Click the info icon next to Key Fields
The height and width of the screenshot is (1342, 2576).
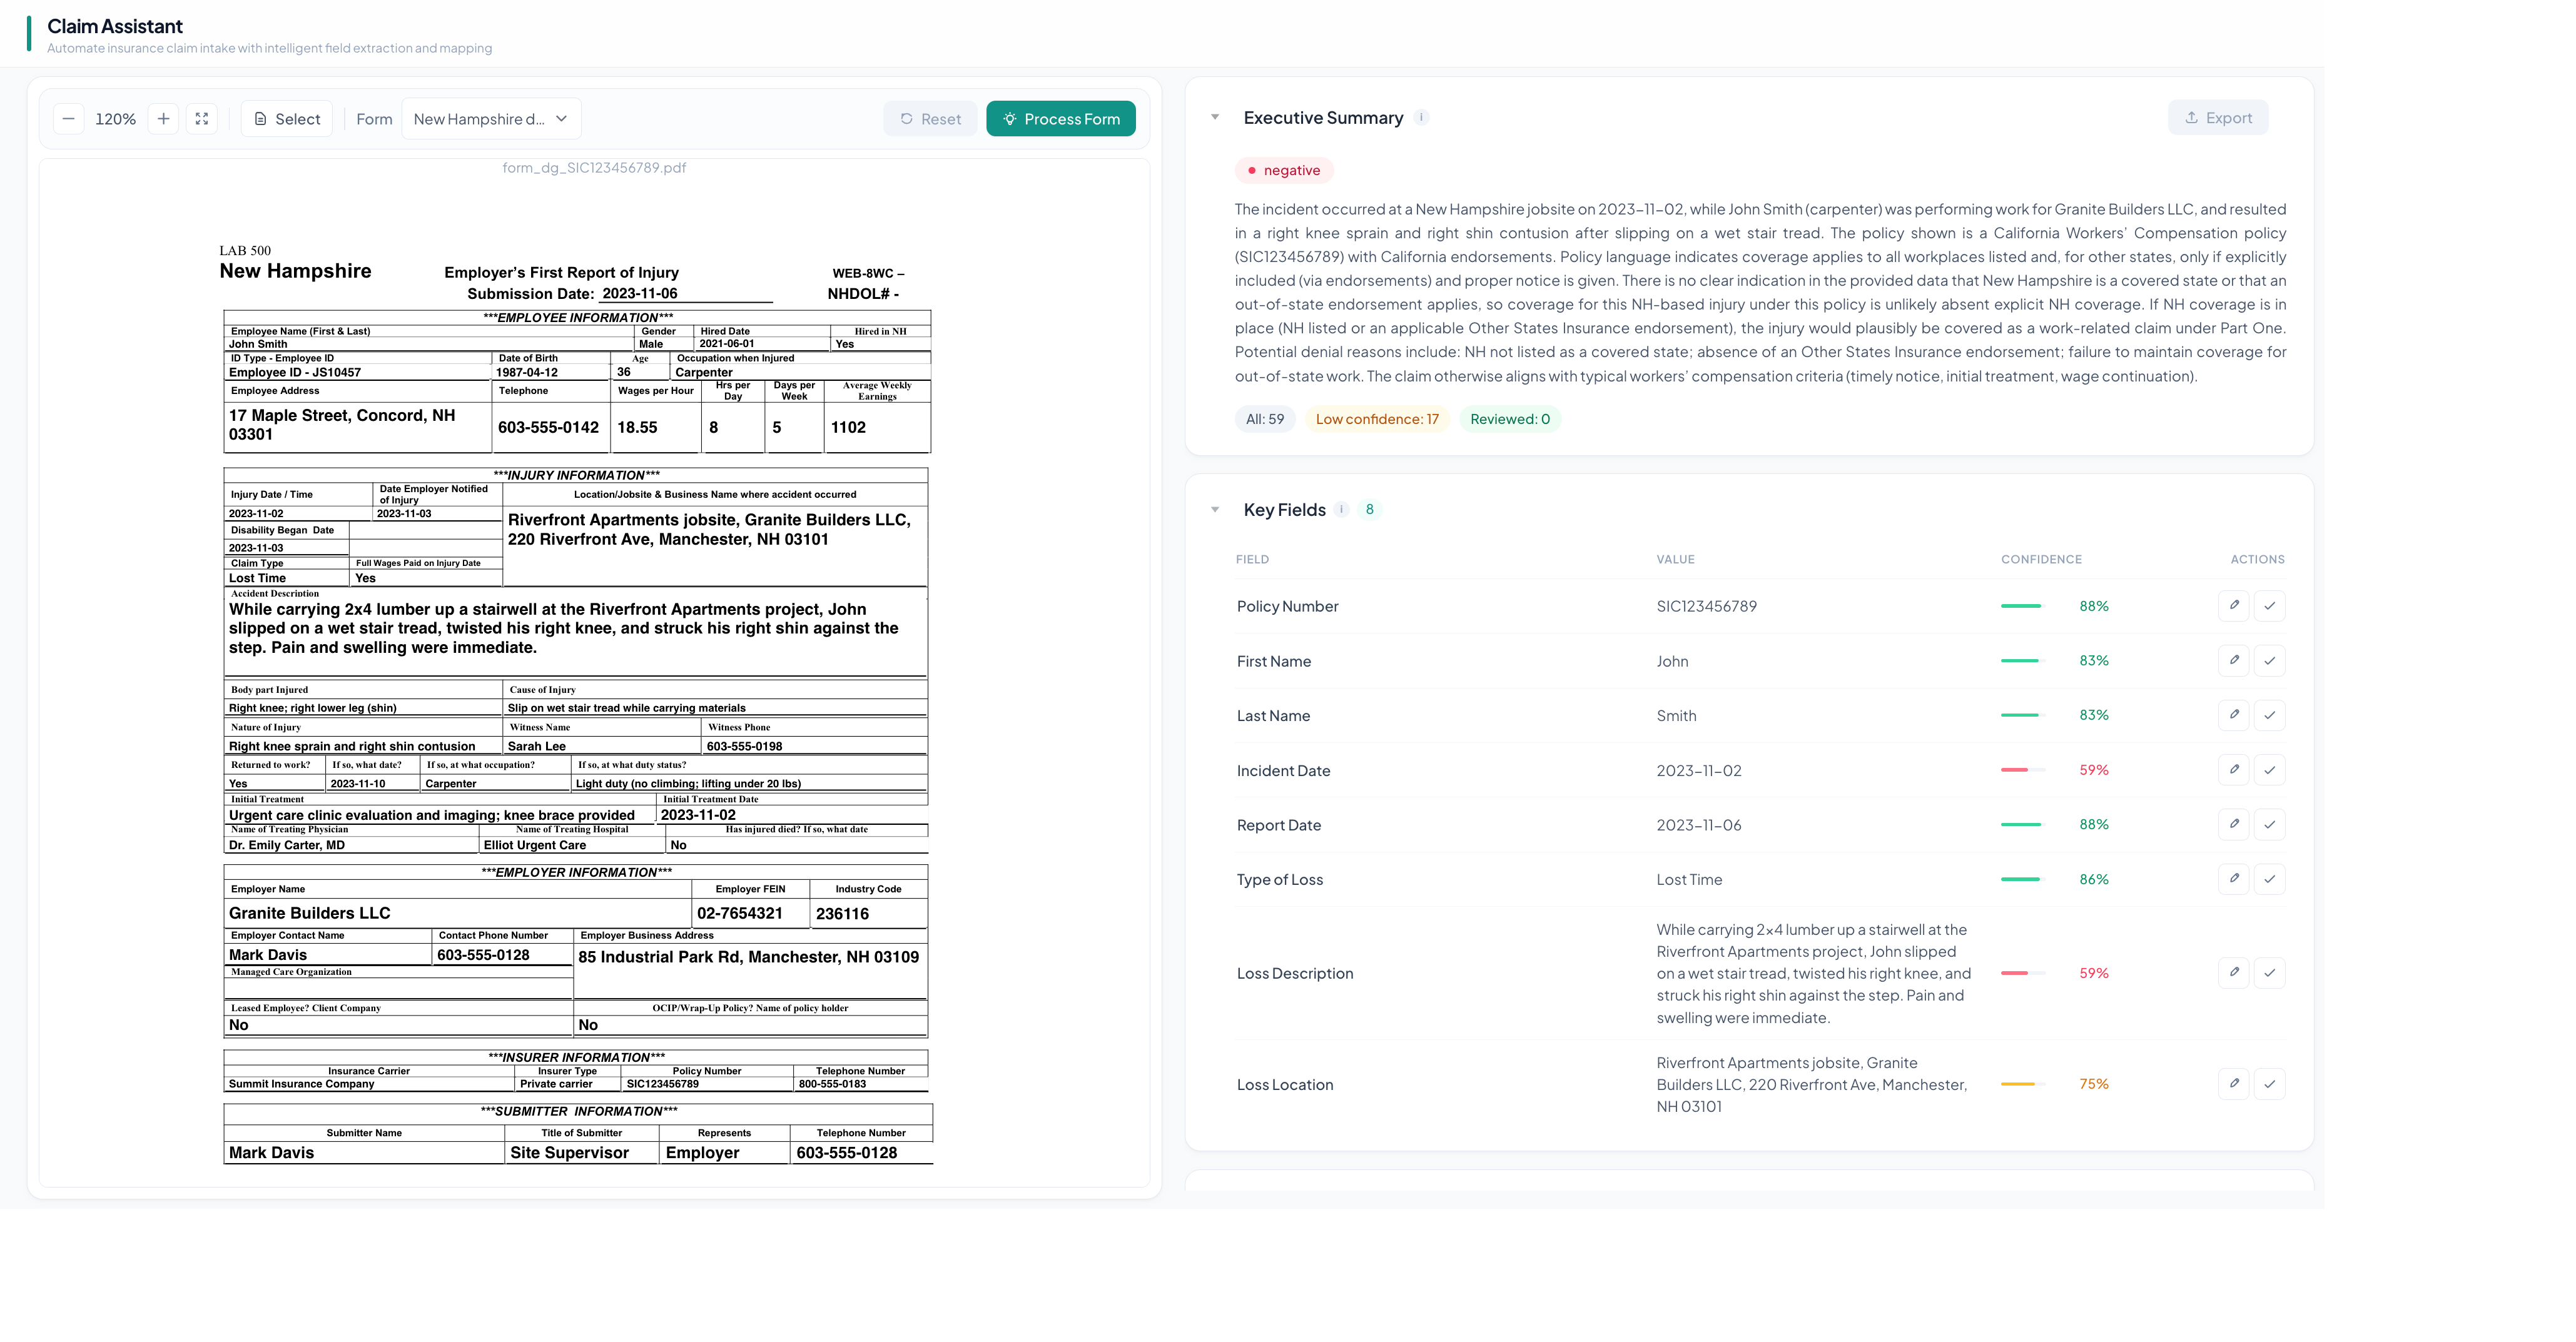[x=1341, y=509]
